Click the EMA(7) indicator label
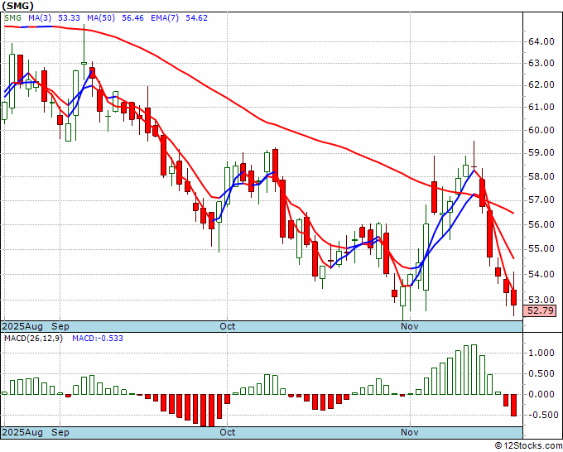 165,17
